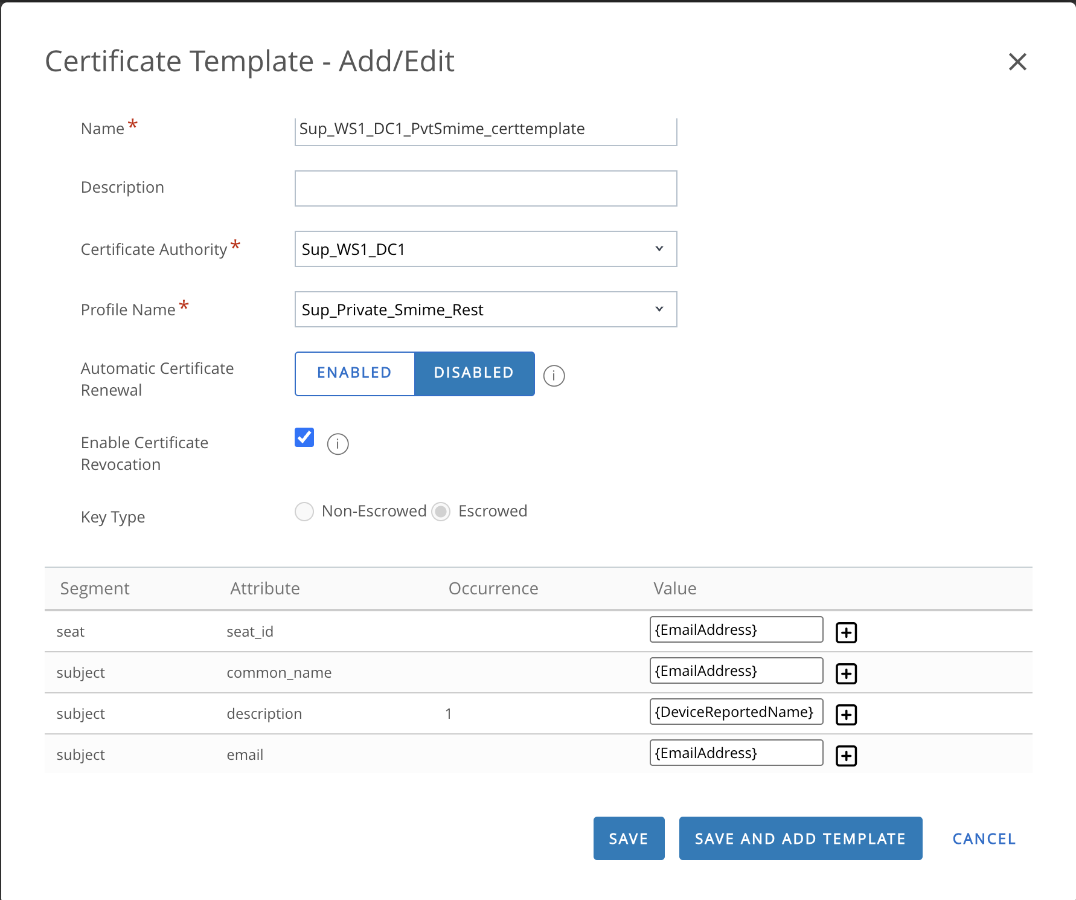Switch Automatic Certificate Renewal to Enabled

point(354,373)
